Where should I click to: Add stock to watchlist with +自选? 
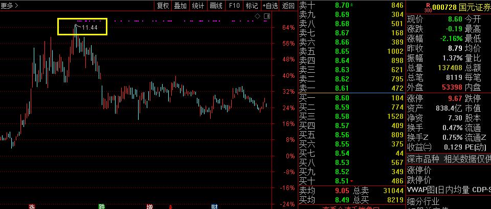[x=270, y=5]
